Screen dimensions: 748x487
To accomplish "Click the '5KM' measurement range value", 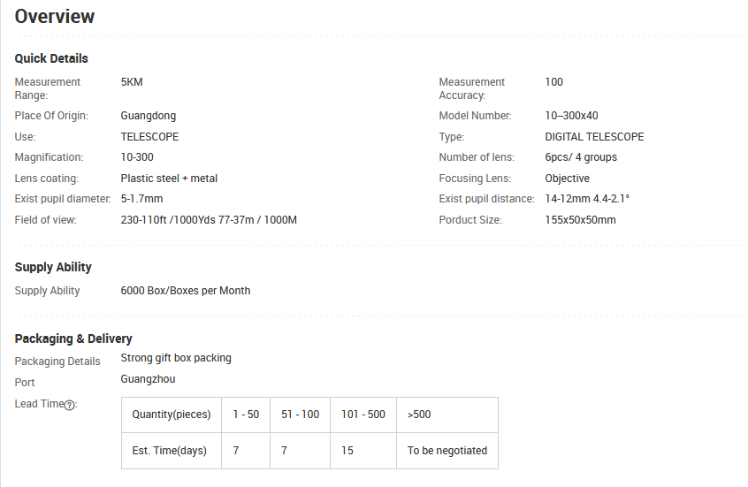I will coord(132,82).
